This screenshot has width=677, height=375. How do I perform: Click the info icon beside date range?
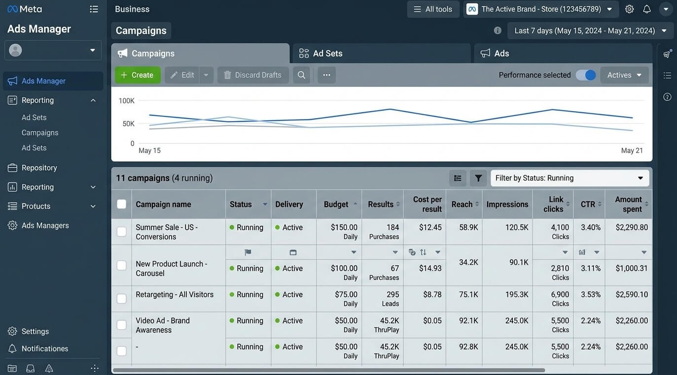[x=498, y=31]
